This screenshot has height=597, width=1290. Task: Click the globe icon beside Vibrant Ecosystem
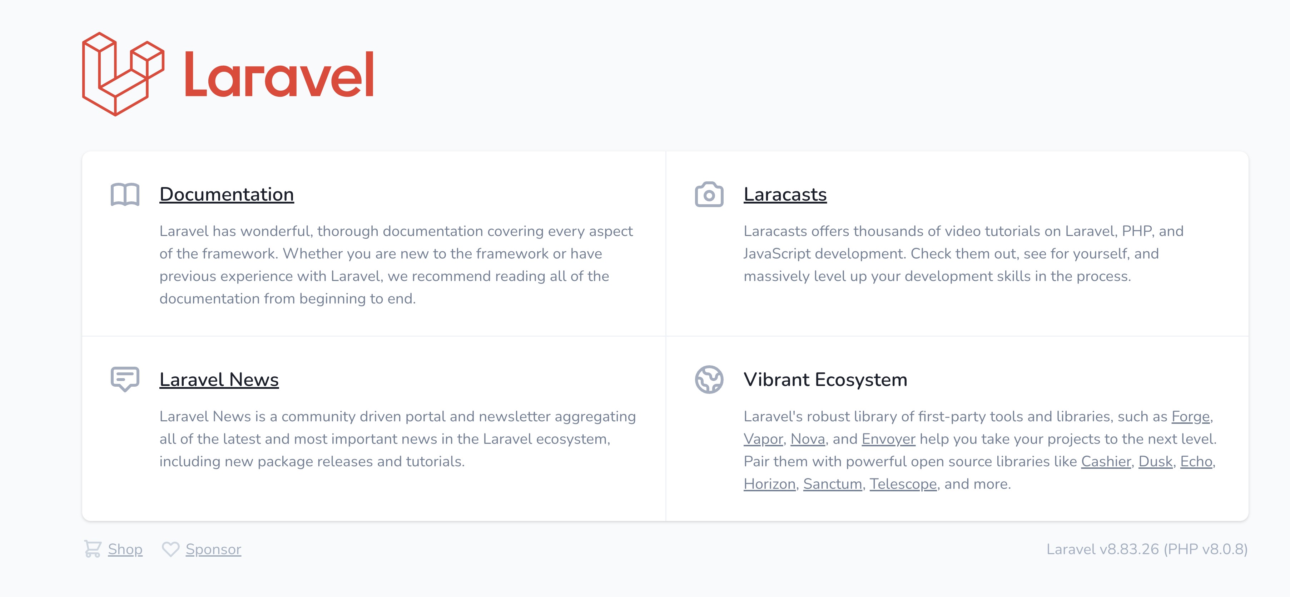(x=709, y=379)
